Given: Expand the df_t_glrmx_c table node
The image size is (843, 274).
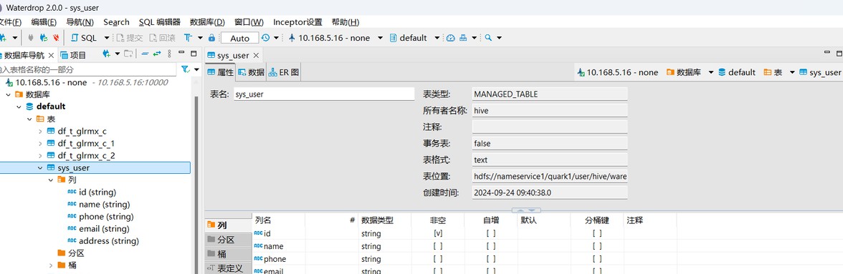Looking at the screenshot, I should [x=40, y=131].
